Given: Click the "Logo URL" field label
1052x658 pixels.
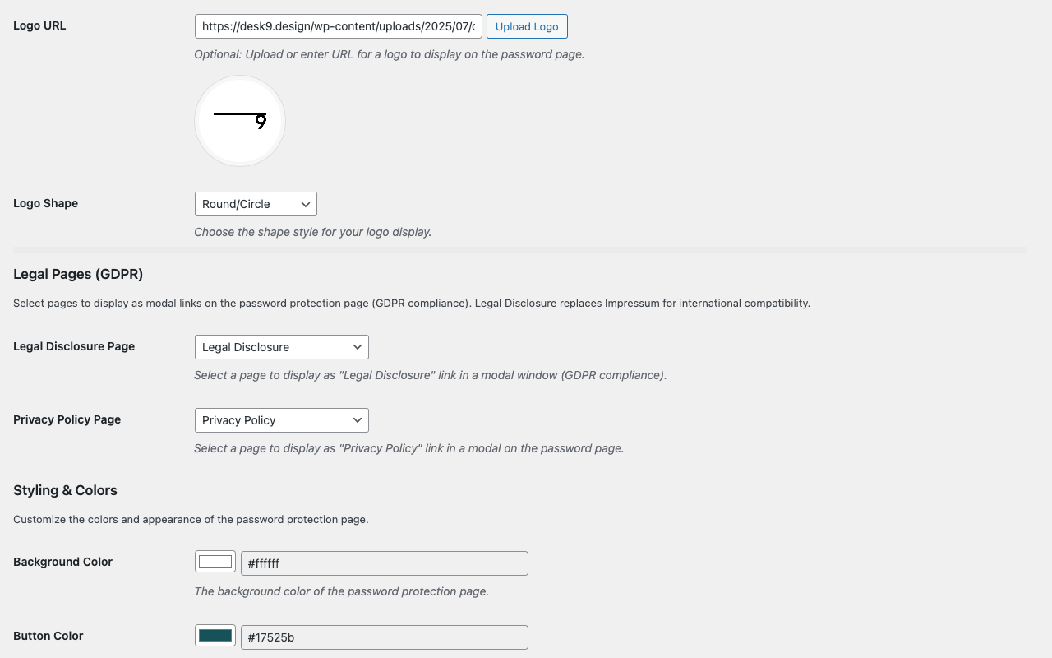Looking at the screenshot, I should pyautogui.click(x=39, y=25).
